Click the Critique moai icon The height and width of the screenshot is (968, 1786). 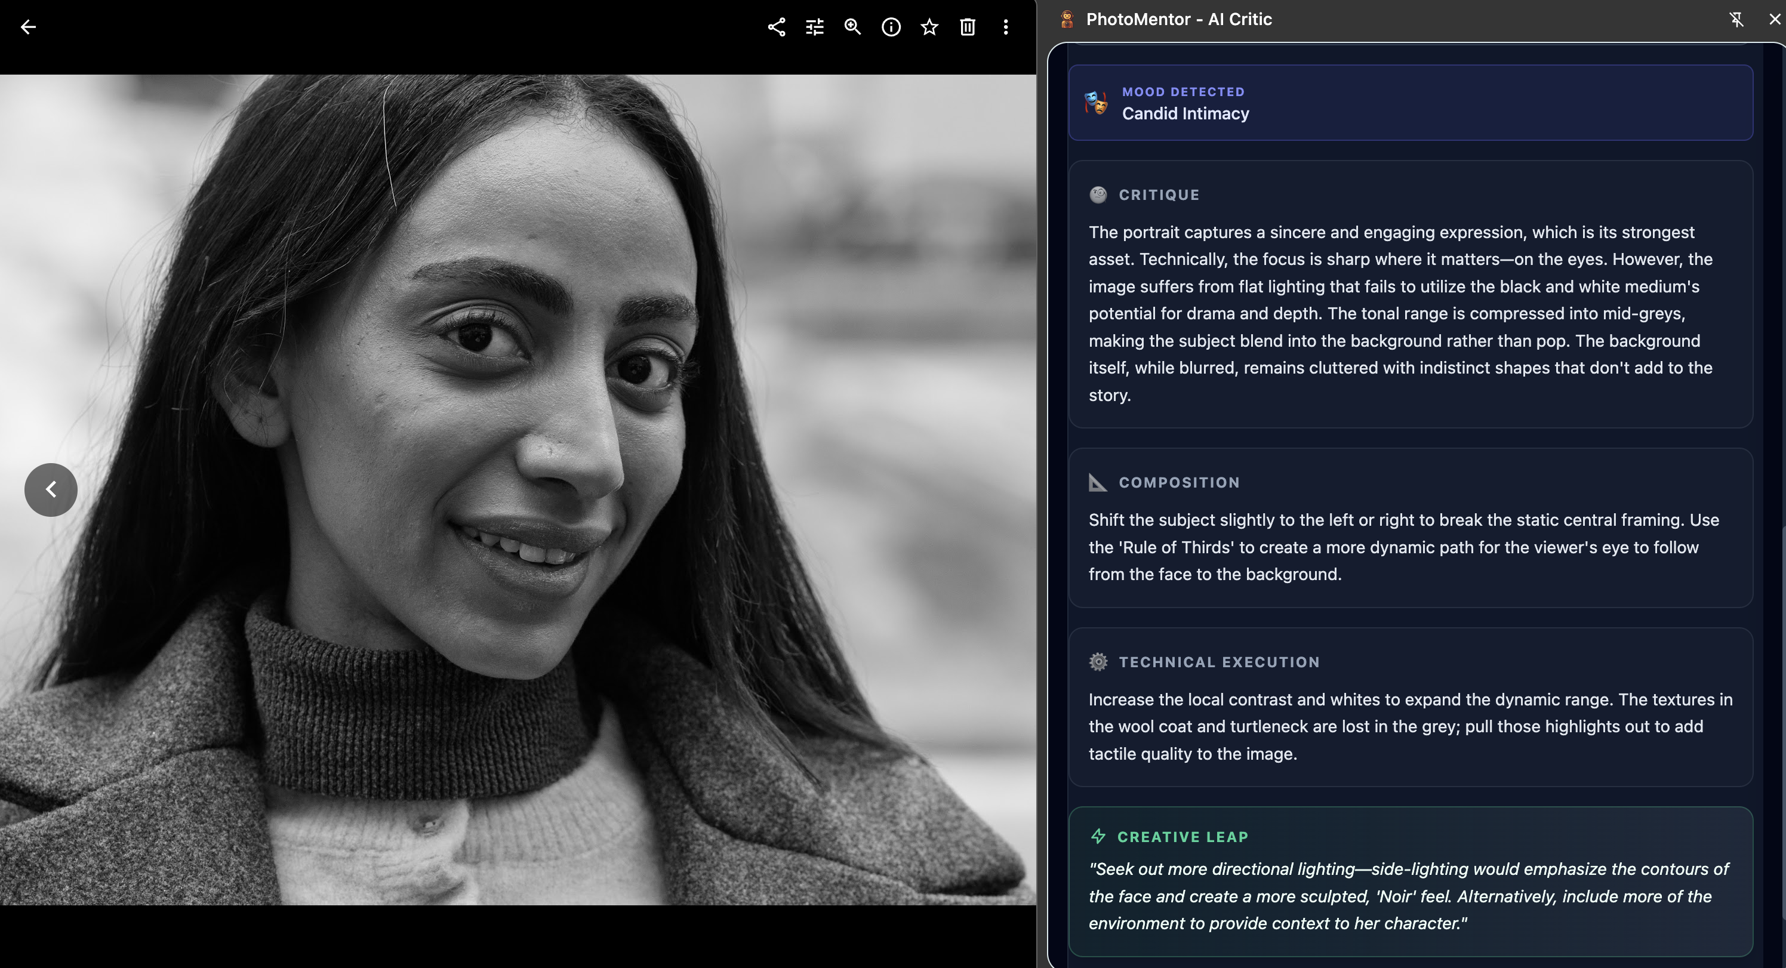click(1099, 194)
